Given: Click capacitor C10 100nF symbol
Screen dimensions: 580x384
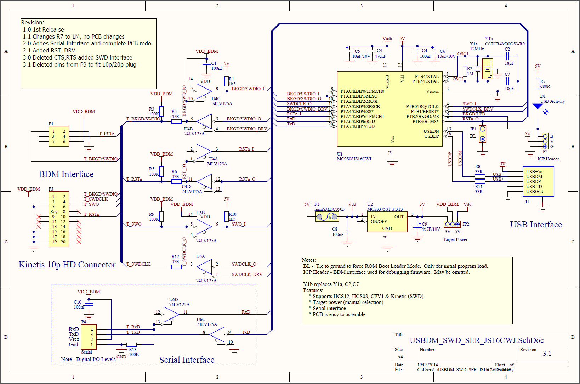Looking at the screenshot, I should pos(89,304).
